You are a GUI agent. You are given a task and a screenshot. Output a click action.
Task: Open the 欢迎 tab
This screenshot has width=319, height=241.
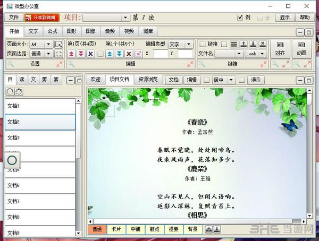(96, 80)
